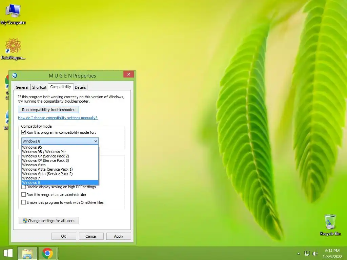
Task: Collapse the compatibility mode Windows 8 combo box
Action: pyautogui.click(x=60, y=141)
